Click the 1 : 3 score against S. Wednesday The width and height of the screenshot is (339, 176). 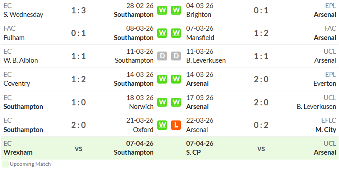78,10
